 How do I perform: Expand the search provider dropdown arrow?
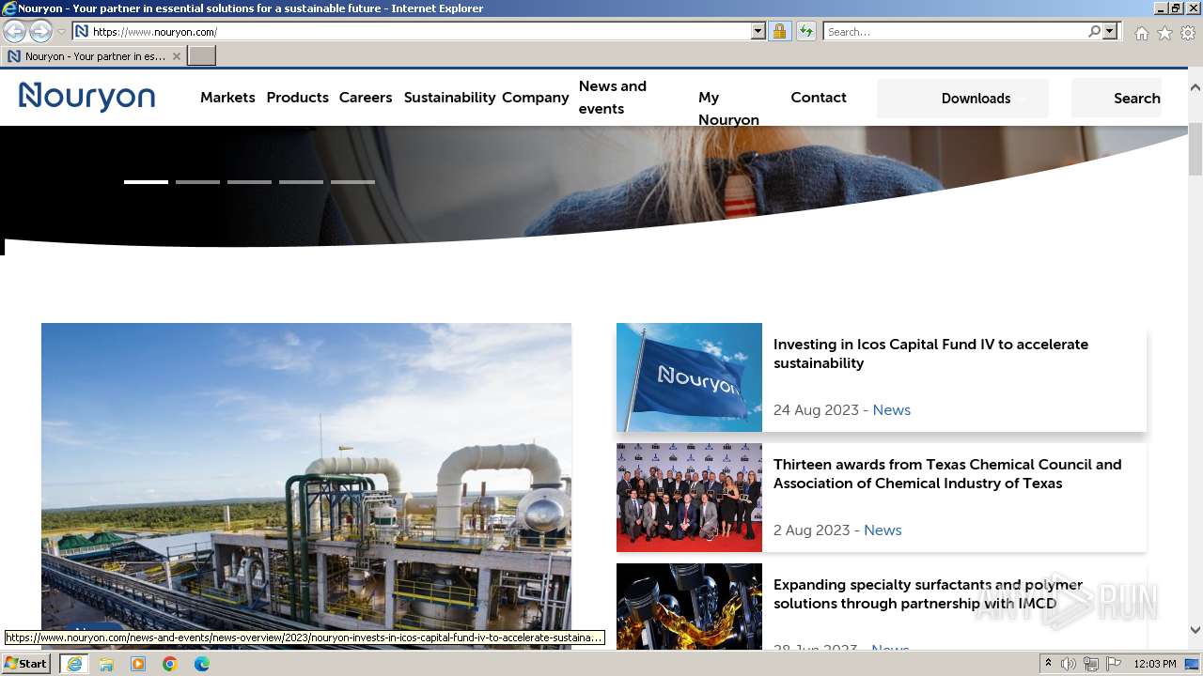[1110, 31]
